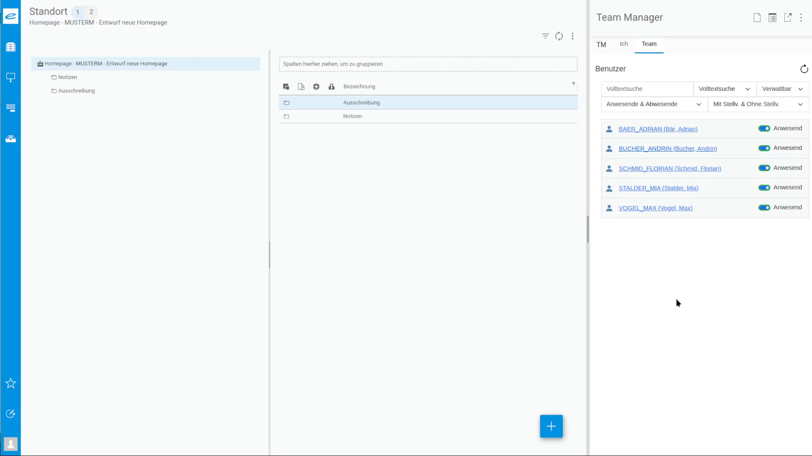Switch to the TM tab
The height and width of the screenshot is (456, 812).
point(601,45)
